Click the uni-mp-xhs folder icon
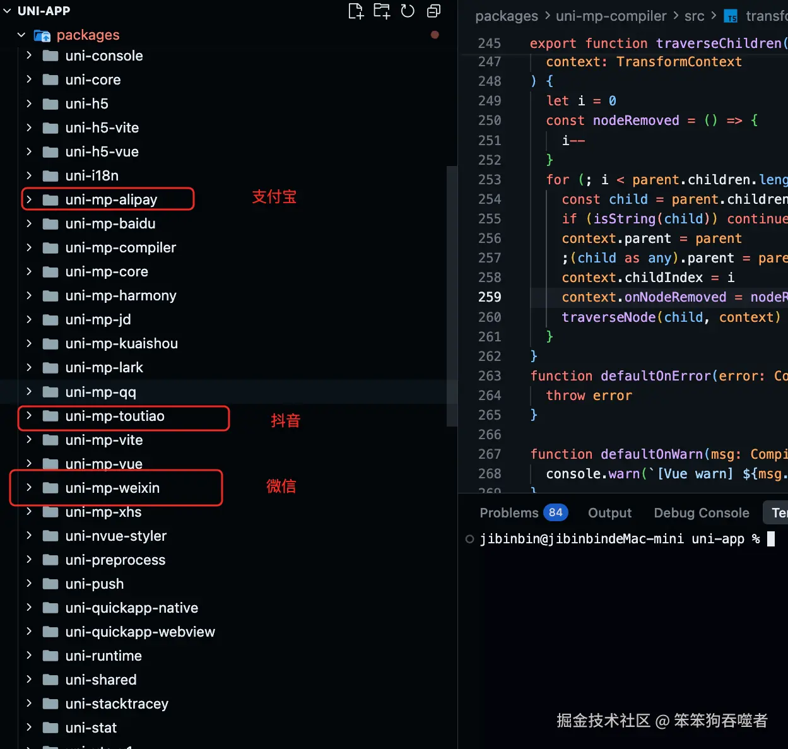The height and width of the screenshot is (749, 788). 50,512
